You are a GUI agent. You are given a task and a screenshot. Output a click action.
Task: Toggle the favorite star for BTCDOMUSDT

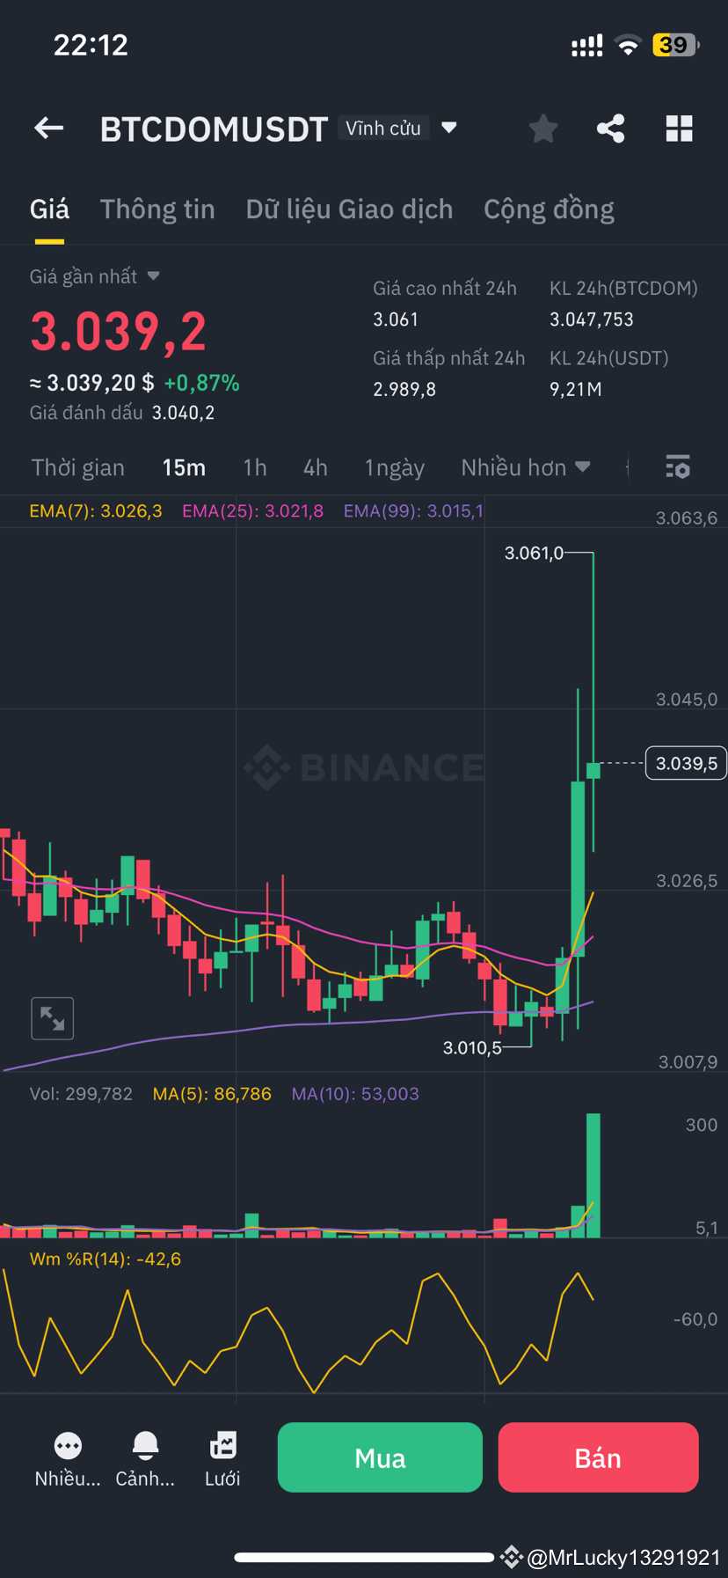pos(542,128)
